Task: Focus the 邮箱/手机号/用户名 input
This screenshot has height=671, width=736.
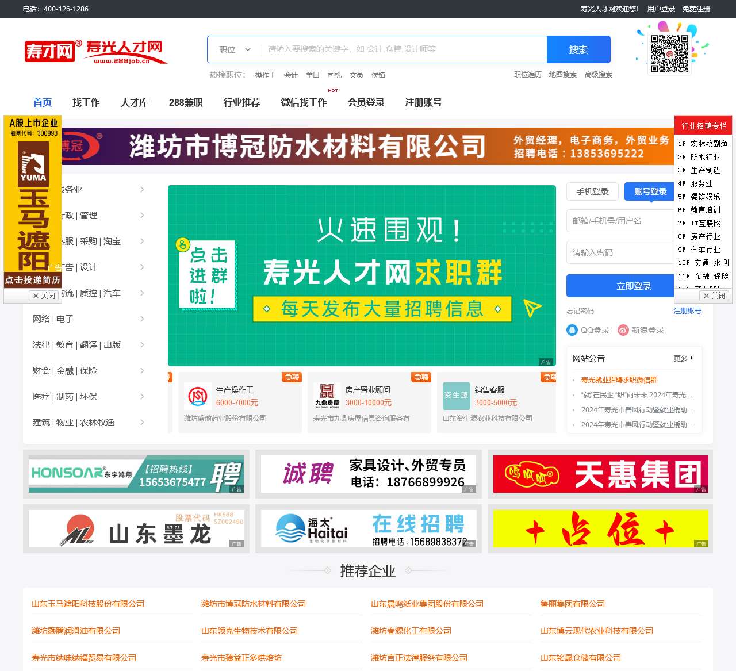Action: tap(621, 221)
